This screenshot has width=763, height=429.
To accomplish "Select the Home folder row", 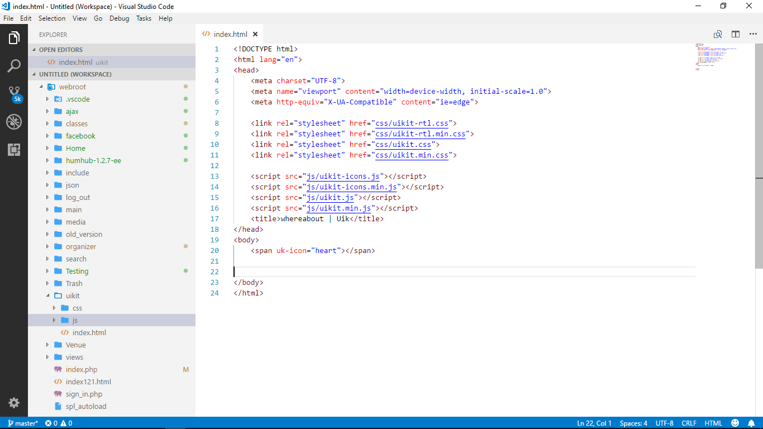I will click(x=112, y=148).
